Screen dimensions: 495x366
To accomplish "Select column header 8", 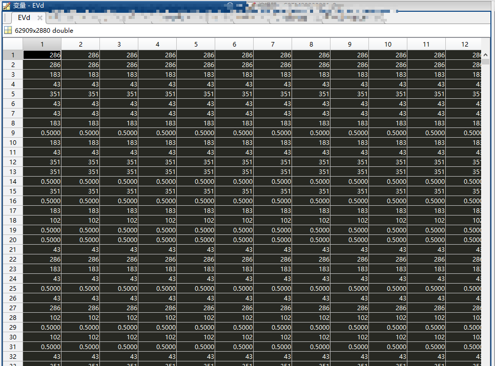I will [311, 44].
